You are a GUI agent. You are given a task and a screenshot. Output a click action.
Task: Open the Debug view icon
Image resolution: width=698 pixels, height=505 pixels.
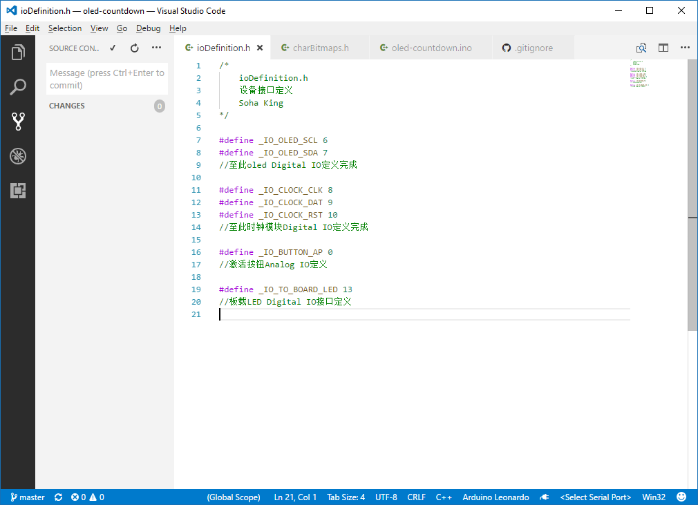(18, 156)
